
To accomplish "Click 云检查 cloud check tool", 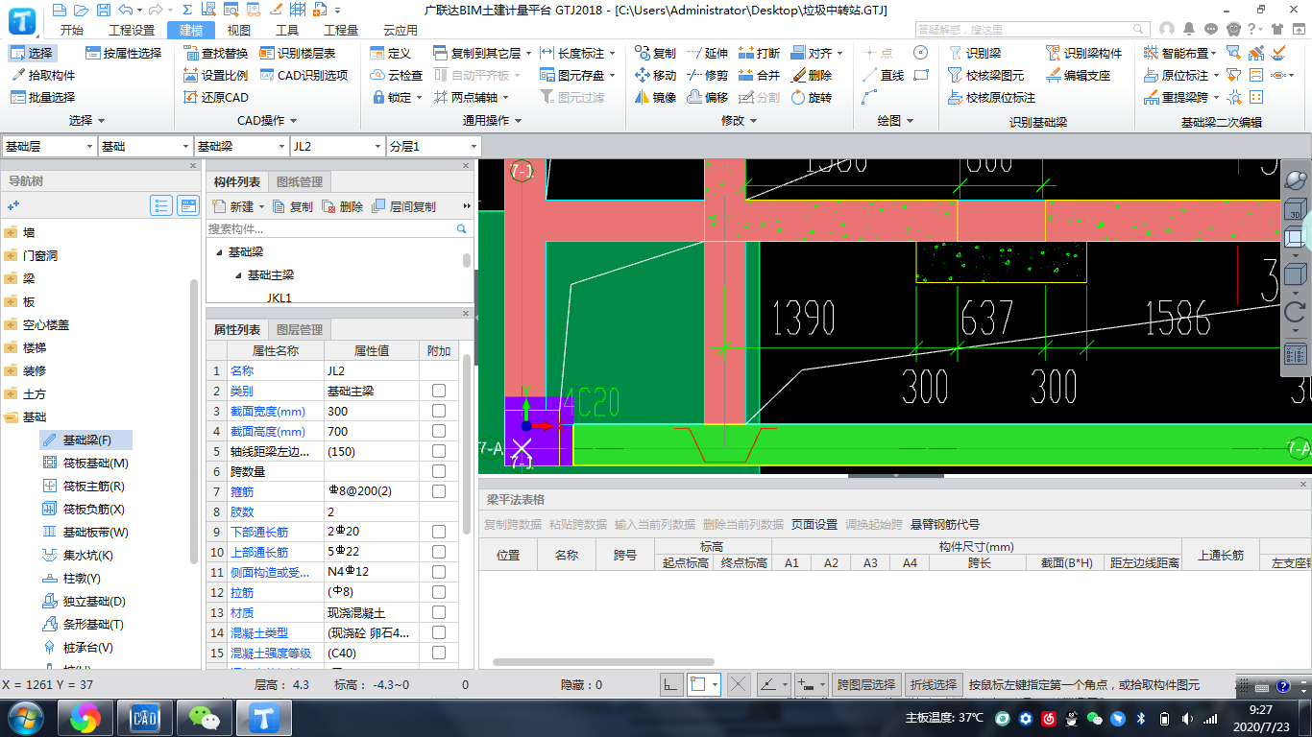I will [397, 75].
